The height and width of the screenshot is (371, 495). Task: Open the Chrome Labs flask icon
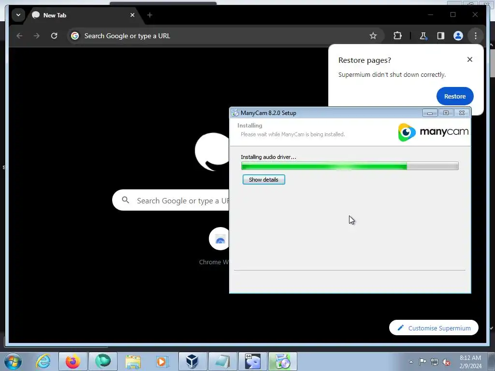click(x=423, y=36)
